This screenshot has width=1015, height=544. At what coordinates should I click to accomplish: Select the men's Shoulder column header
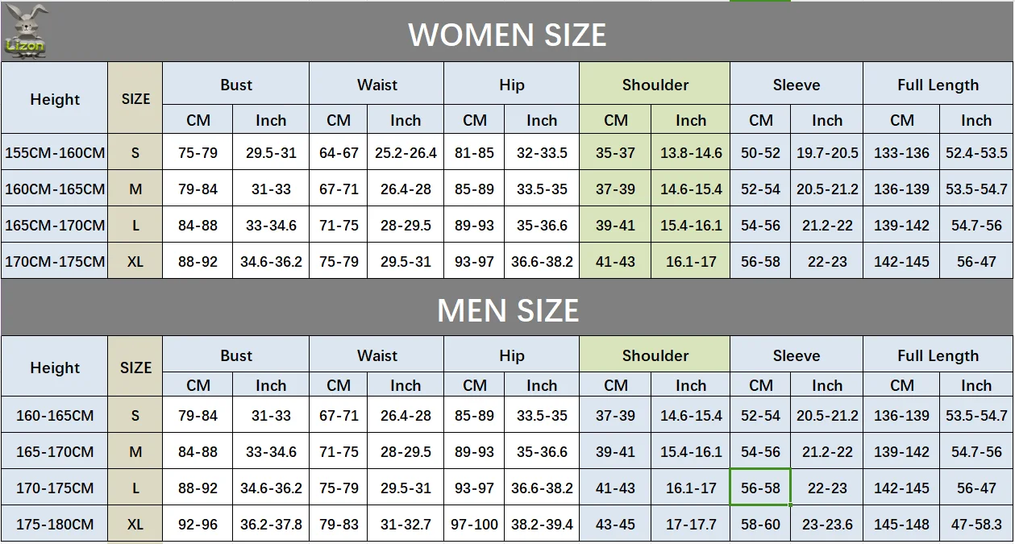pyautogui.click(x=655, y=355)
